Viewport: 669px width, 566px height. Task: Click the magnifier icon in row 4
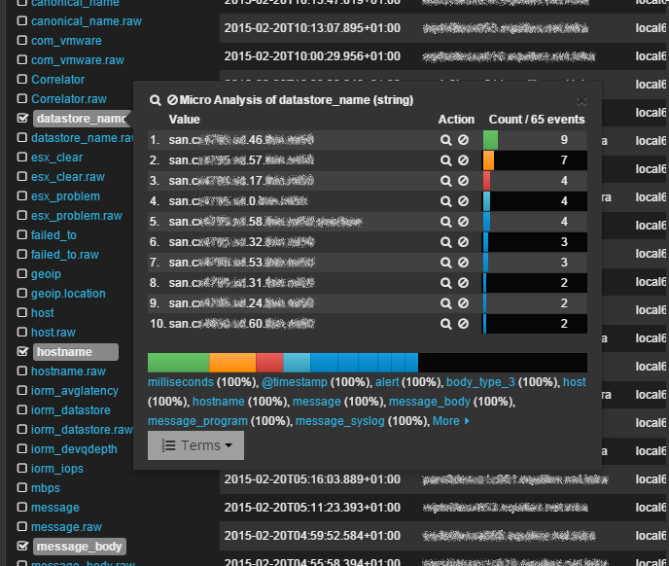(446, 201)
